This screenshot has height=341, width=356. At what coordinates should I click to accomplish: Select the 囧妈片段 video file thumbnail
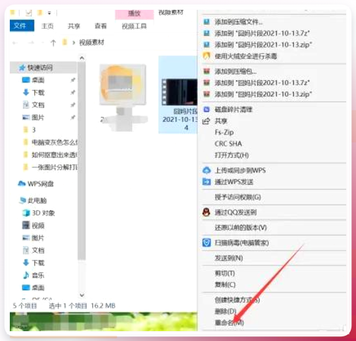(178, 95)
